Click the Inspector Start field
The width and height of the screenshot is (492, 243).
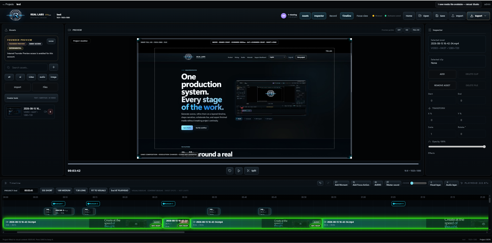click(442, 100)
